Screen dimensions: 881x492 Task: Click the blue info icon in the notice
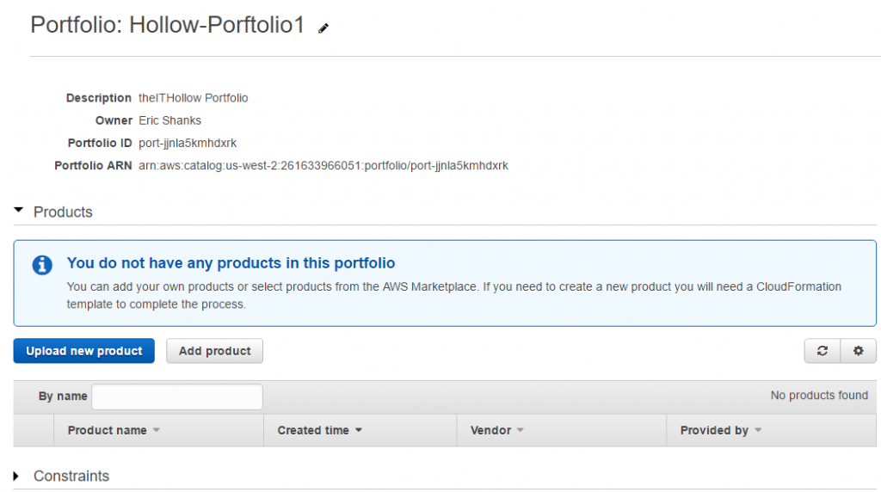pos(42,265)
